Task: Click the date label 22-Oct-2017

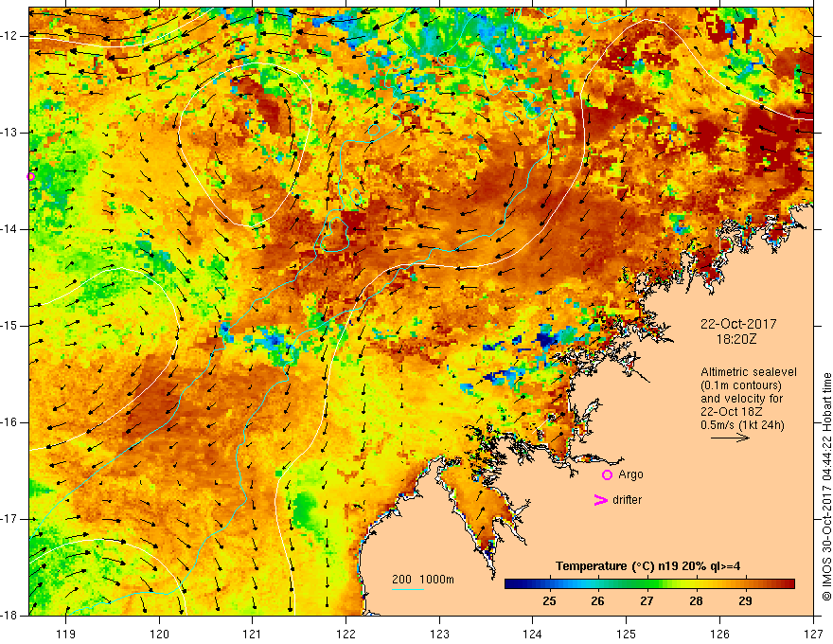Action: point(738,324)
